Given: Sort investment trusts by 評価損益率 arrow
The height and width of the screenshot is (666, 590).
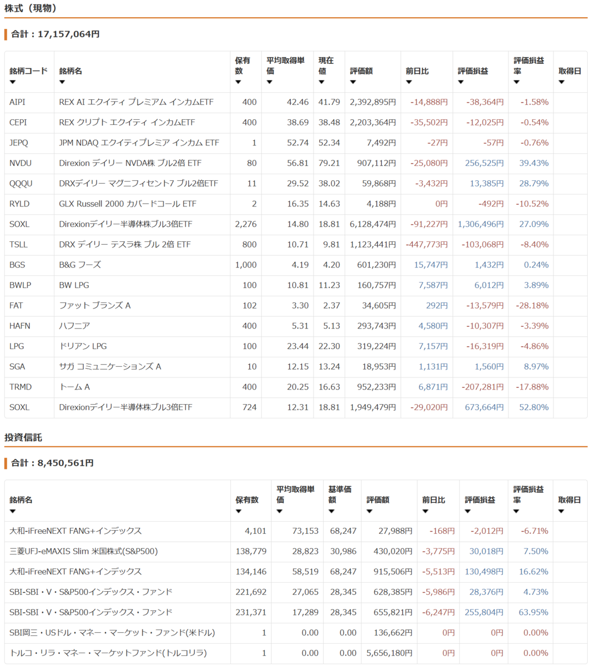Looking at the screenshot, I should (x=516, y=512).
